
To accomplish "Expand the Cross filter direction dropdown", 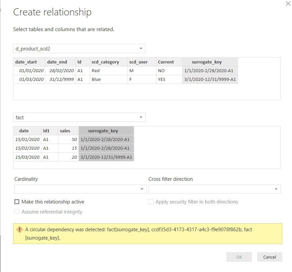I will click(215, 189).
